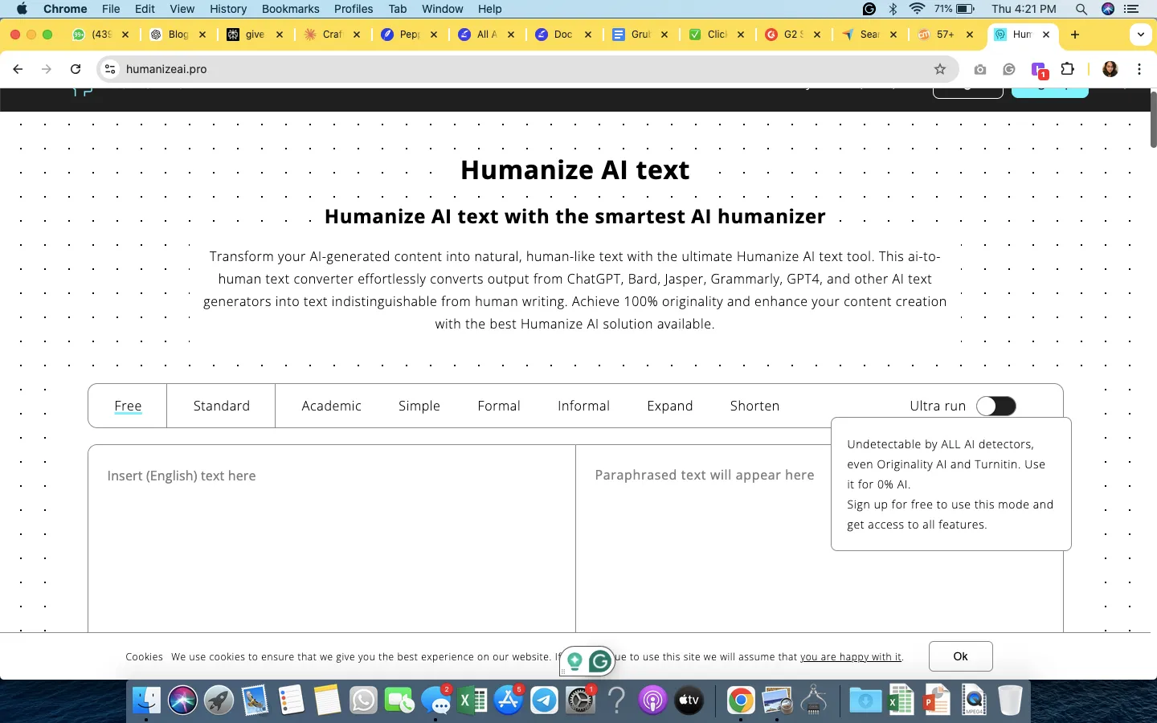Screen dimensions: 1157x723
Task: Click the Insert (English) text input area
Action: [x=332, y=538]
